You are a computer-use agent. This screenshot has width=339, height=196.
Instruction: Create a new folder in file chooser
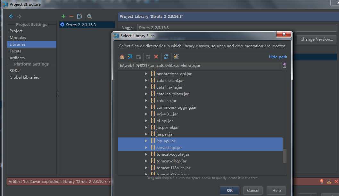[148, 57]
